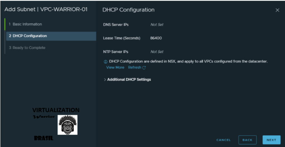This screenshot has width=285, height=147.
Task: Click the Refresh link text
Action: (x=135, y=68)
